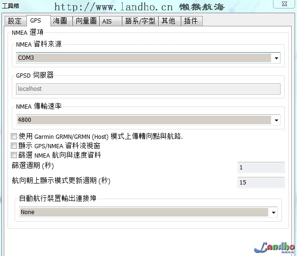
Task: Click the NMEA 傳輸速率 label
Action: pos(39,106)
